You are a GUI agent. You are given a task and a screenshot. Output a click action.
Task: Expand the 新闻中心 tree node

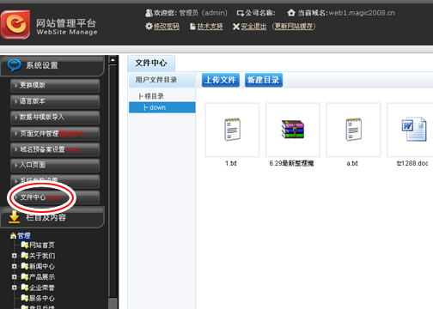pos(14,266)
